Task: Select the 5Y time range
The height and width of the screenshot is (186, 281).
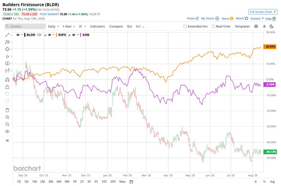Action: (x=96, y=182)
